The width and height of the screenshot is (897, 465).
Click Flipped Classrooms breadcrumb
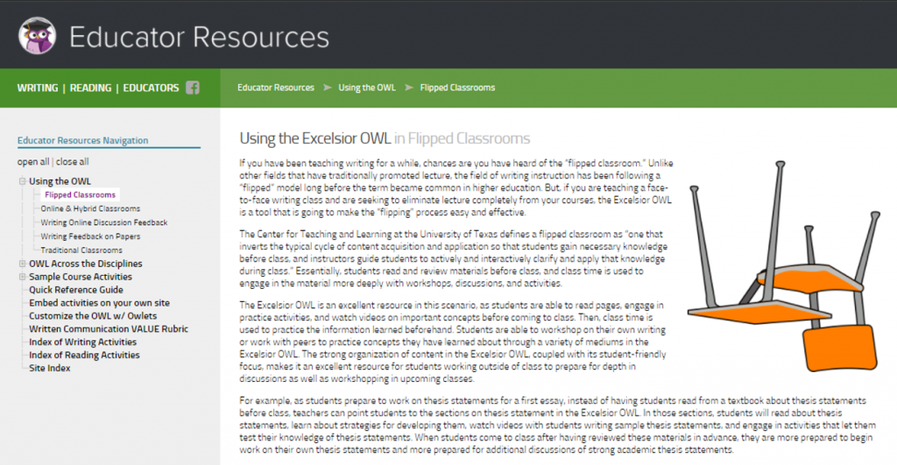click(x=457, y=88)
